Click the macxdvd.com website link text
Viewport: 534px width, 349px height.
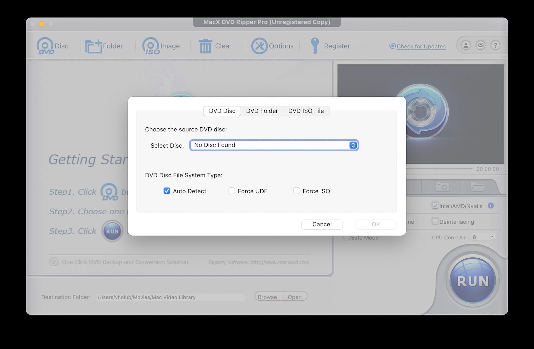tap(280, 262)
